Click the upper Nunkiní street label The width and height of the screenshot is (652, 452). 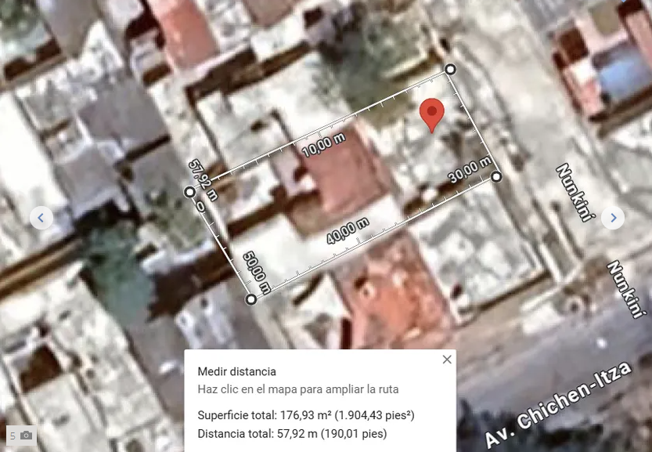tap(576, 193)
